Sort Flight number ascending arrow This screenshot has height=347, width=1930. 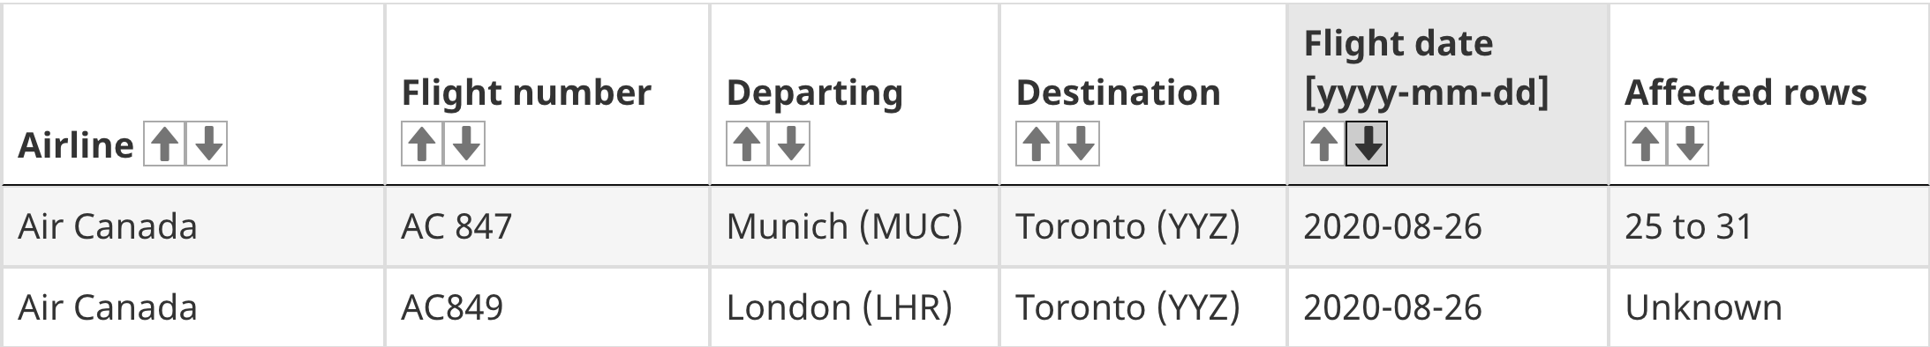pos(422,144)
